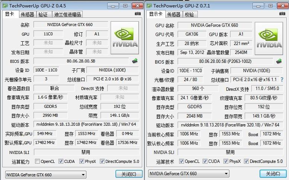
Task: Switch to 传感器 tab in GPU-Z 0.4.5
Action: coord(28,15)
